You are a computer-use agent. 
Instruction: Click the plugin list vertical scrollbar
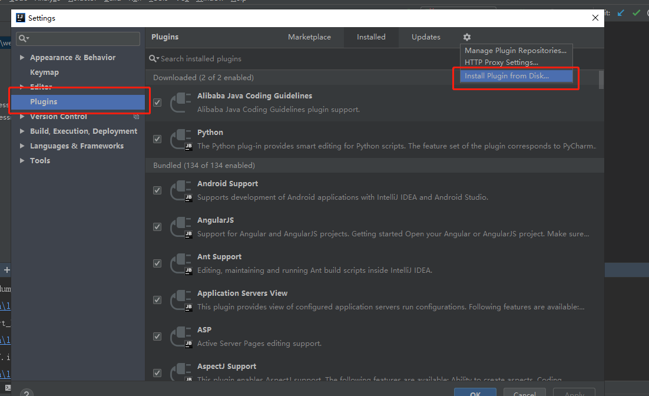[601, 80]
